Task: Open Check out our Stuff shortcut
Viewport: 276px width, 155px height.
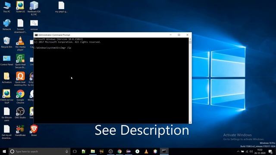Action: [7, 96]
